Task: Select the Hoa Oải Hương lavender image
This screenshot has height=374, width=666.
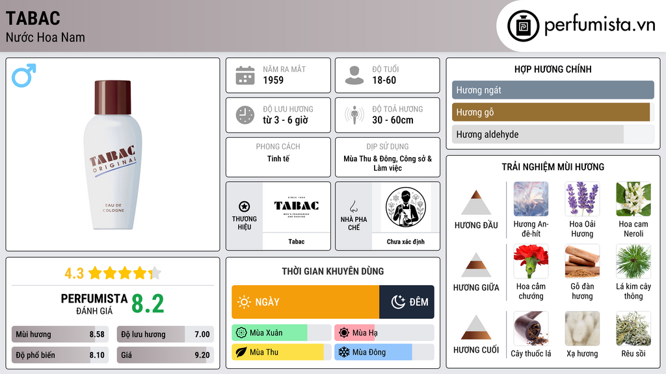Action: (x=582, y=199)
